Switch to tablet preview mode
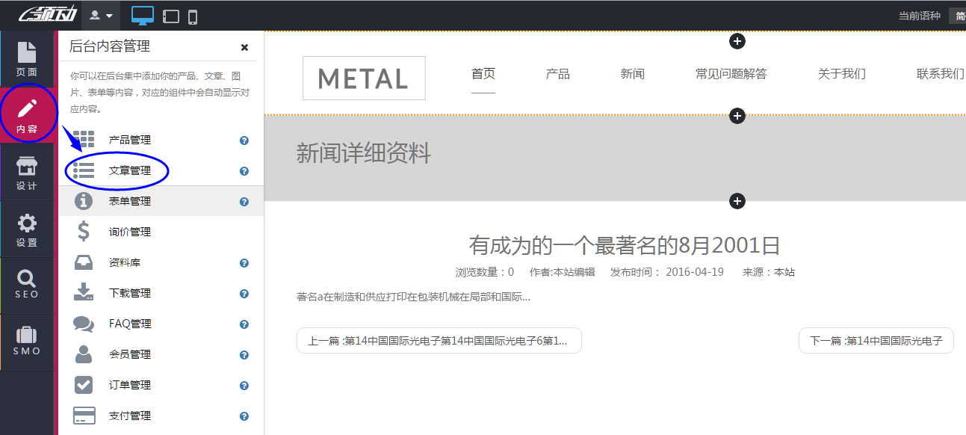The width and height of the screenshot is (966, 435). point(170,15)
